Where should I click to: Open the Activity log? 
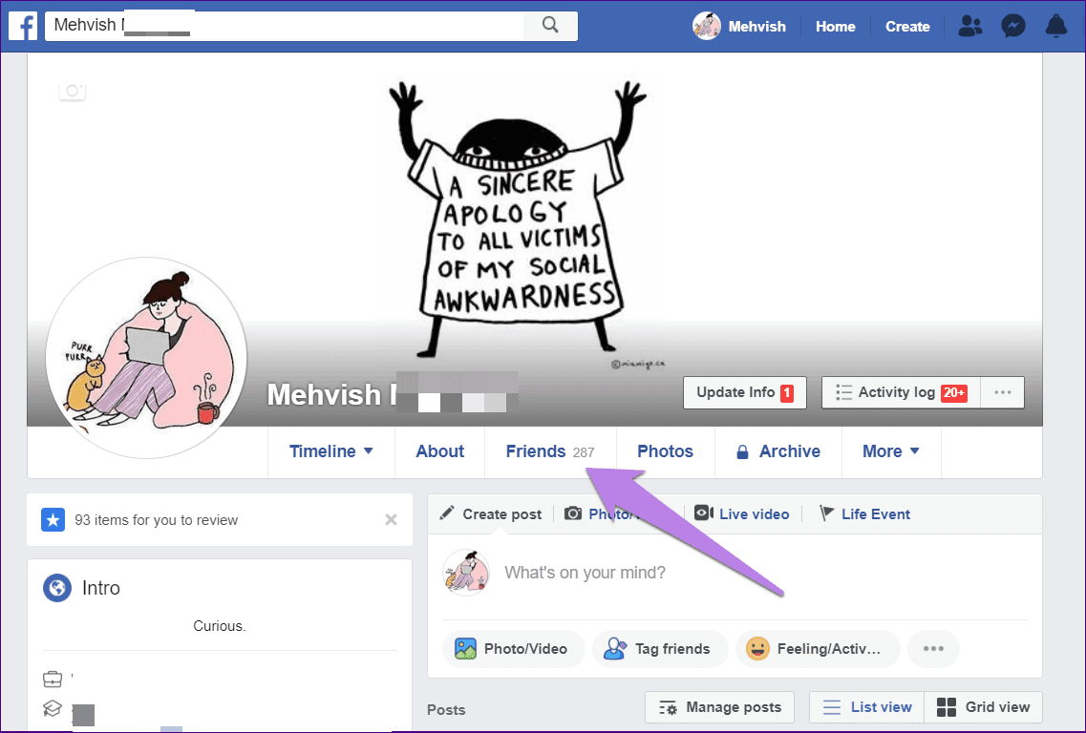[901, 392]
